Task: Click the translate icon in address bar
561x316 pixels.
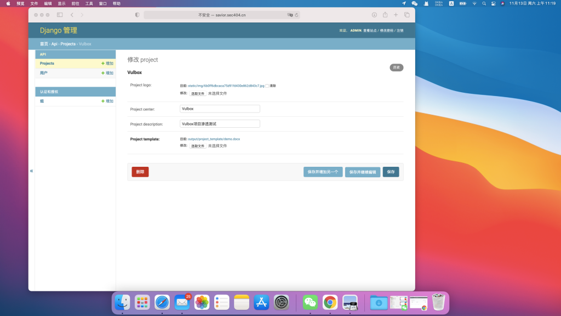Action: (x=290, y=15)
